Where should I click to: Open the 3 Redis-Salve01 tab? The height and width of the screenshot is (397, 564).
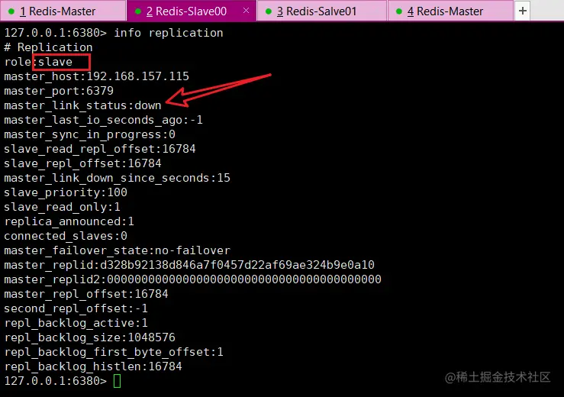322,11
